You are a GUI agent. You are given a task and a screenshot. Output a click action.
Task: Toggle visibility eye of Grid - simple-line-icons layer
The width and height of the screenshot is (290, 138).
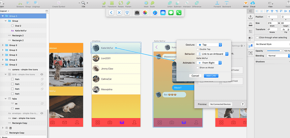tap(42, 74)
